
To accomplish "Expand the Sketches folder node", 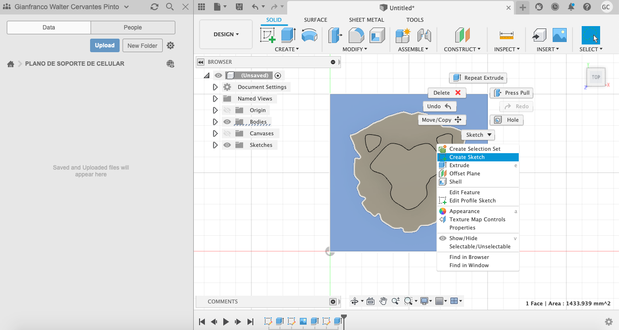I will pyautogui.click(x=216, y=145).
